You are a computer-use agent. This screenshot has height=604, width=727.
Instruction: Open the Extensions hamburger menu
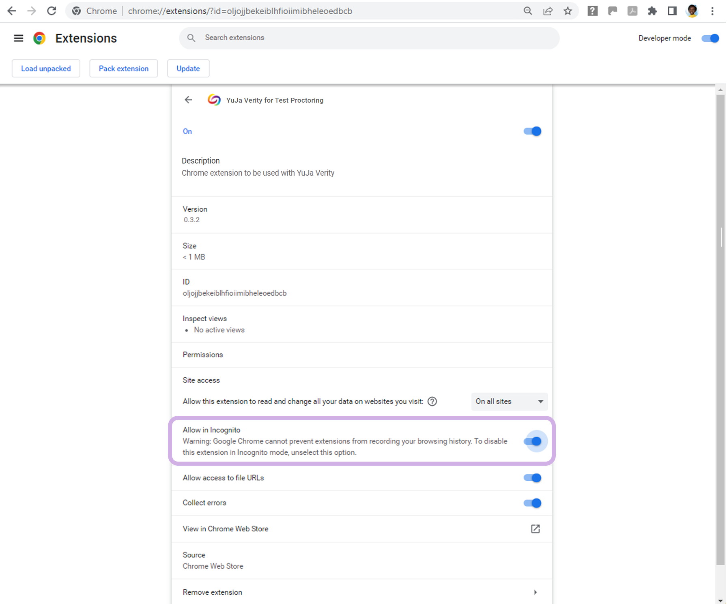click(18, 38)
